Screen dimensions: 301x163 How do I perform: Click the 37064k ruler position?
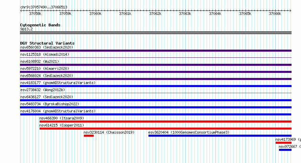click(x=215, y=13)
